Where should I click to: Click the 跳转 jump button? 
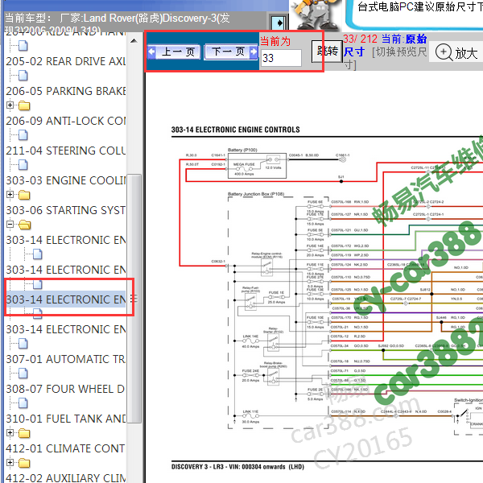[x=328, y=52]
